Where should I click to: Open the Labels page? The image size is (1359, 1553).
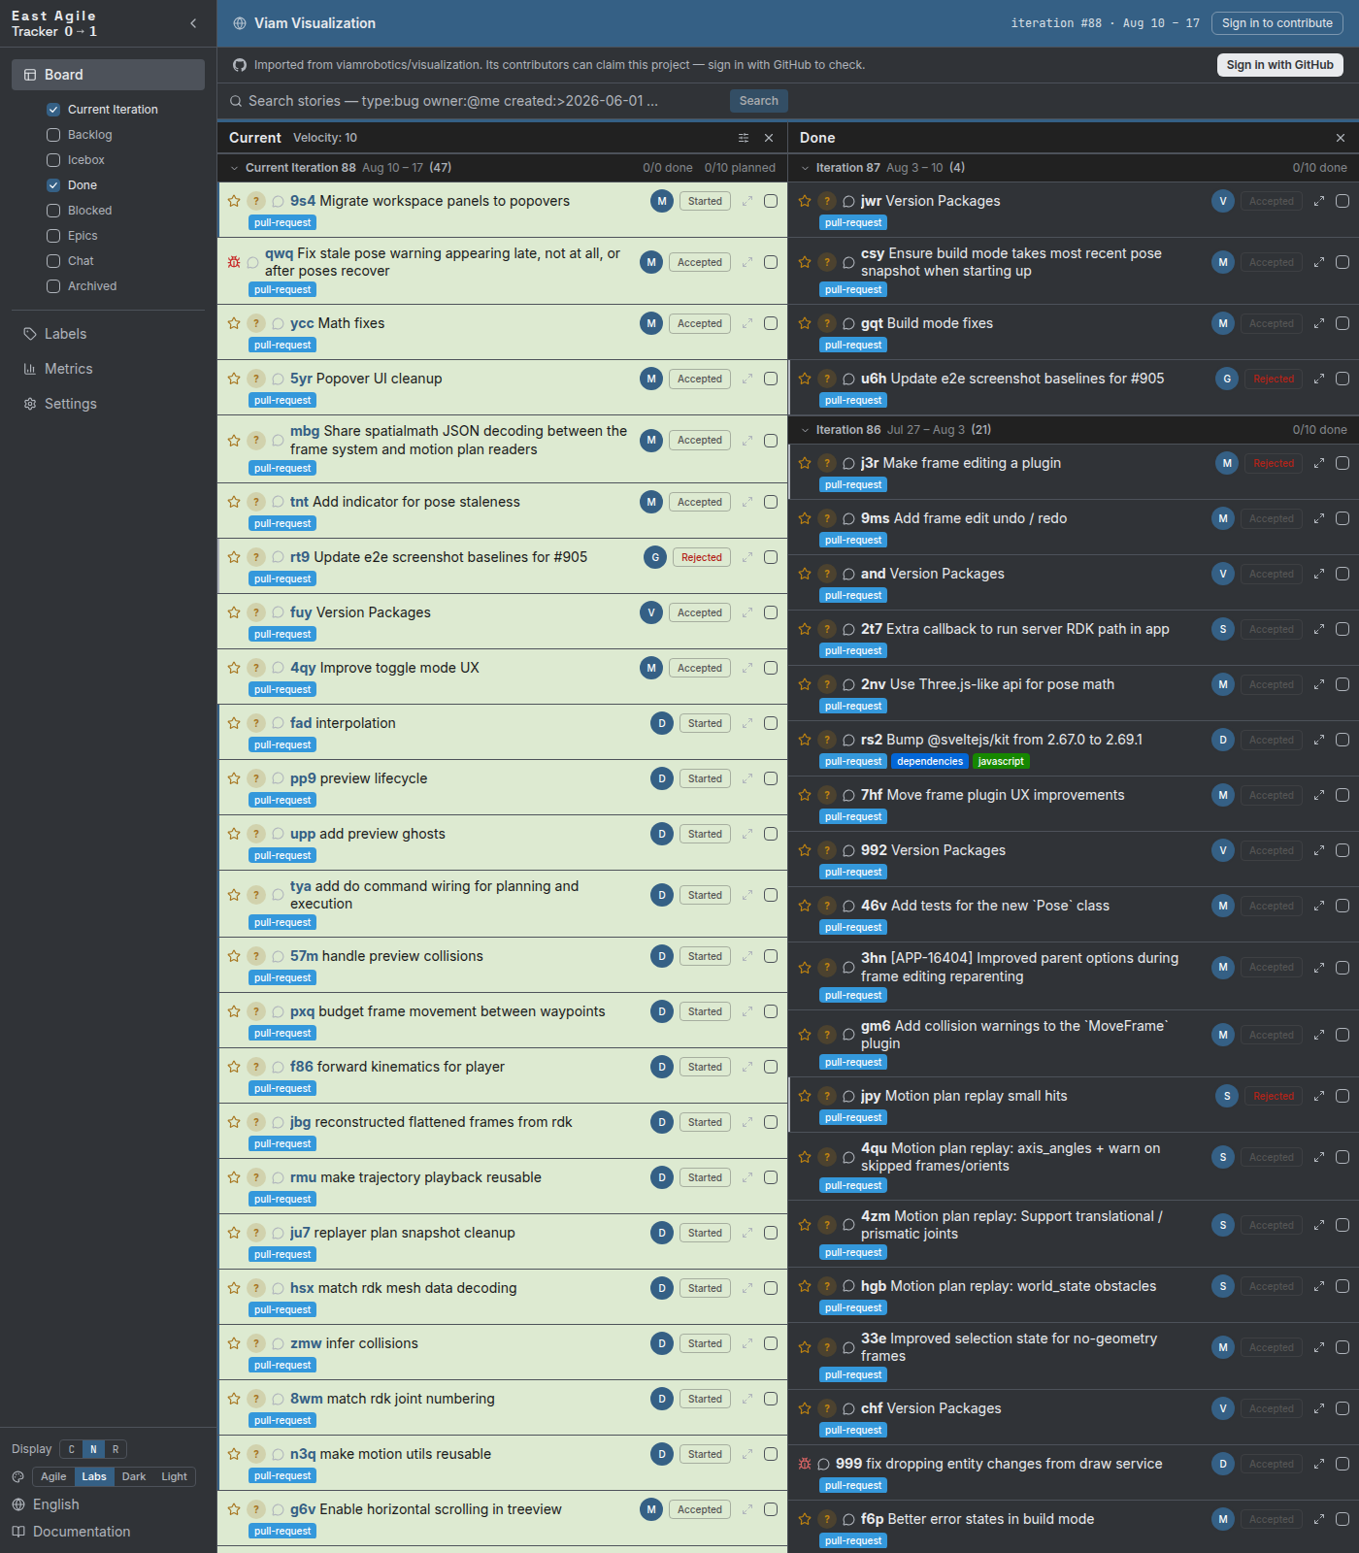[108, 334]
